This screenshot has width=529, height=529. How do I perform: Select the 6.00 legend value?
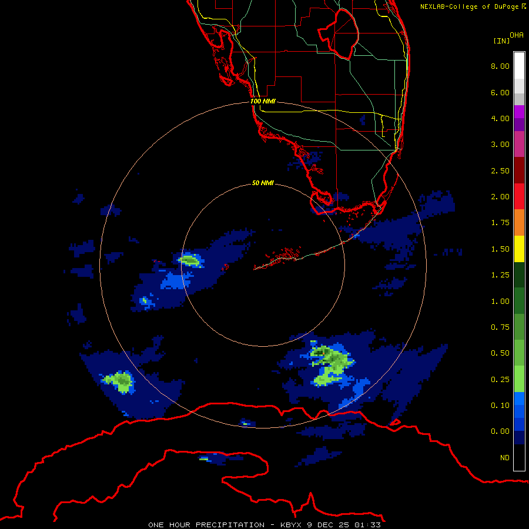[500, 92]
